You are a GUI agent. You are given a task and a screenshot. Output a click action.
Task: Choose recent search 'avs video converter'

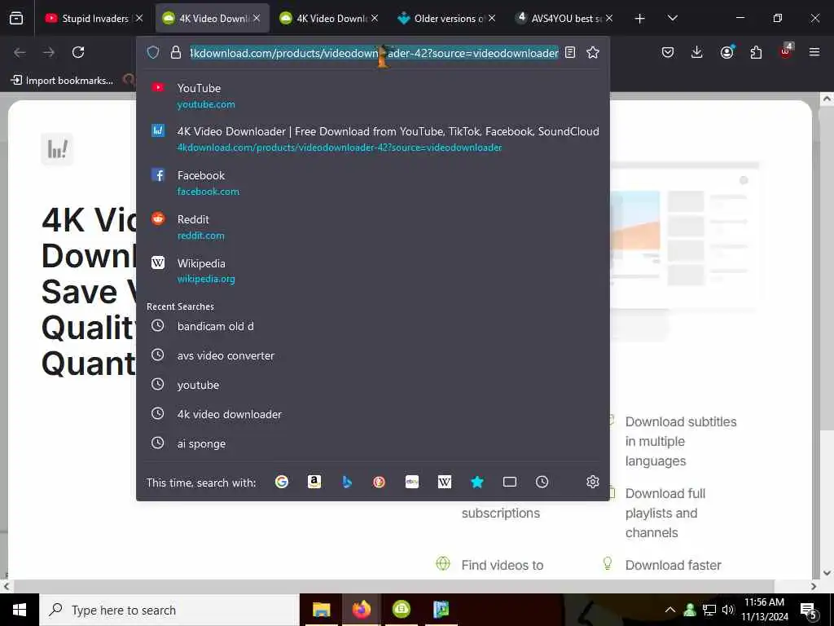(x=373, y=355)
